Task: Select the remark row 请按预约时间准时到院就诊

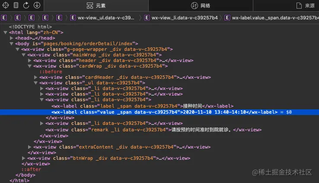Action: pyautogui.click(x=153, y=130)
